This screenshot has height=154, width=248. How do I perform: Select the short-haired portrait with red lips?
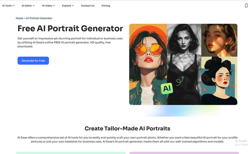tap(219, 40)
